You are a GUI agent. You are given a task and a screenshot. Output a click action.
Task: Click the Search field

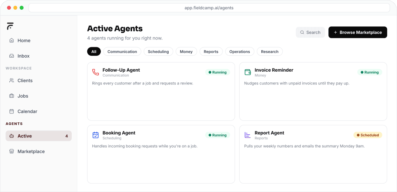310,33
